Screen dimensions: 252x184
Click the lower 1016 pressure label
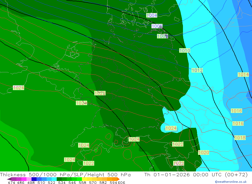tap(238, 123)
